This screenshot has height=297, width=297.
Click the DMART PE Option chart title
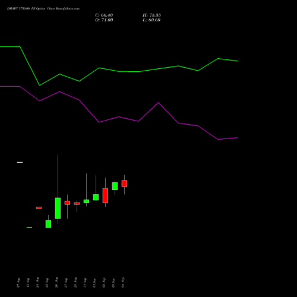coord(43,8)
